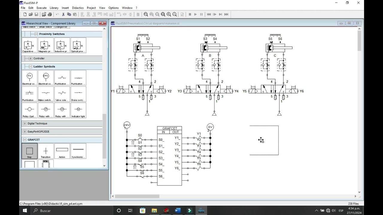This screenshot has height=215, width=383.
Task: Expand the EasyPort/OPC/DDE group
Action: (x=25, y=132)
